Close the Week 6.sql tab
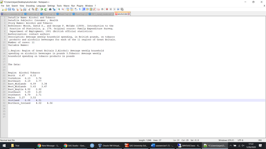This screenshot has width=266, height=149. [54, 14]
